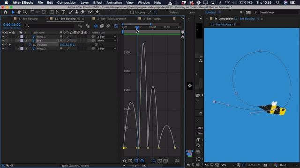Toggle Show transform box in graph

136,161
